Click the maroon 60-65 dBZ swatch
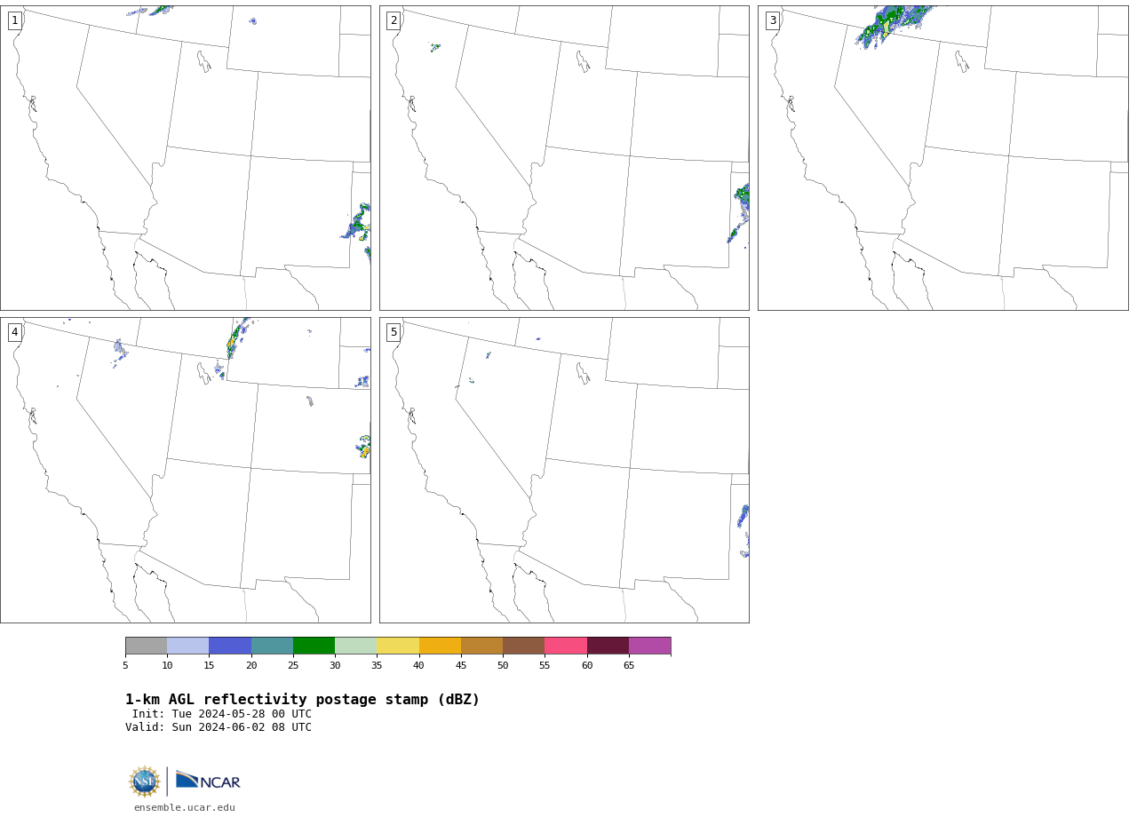 (608, 646)
